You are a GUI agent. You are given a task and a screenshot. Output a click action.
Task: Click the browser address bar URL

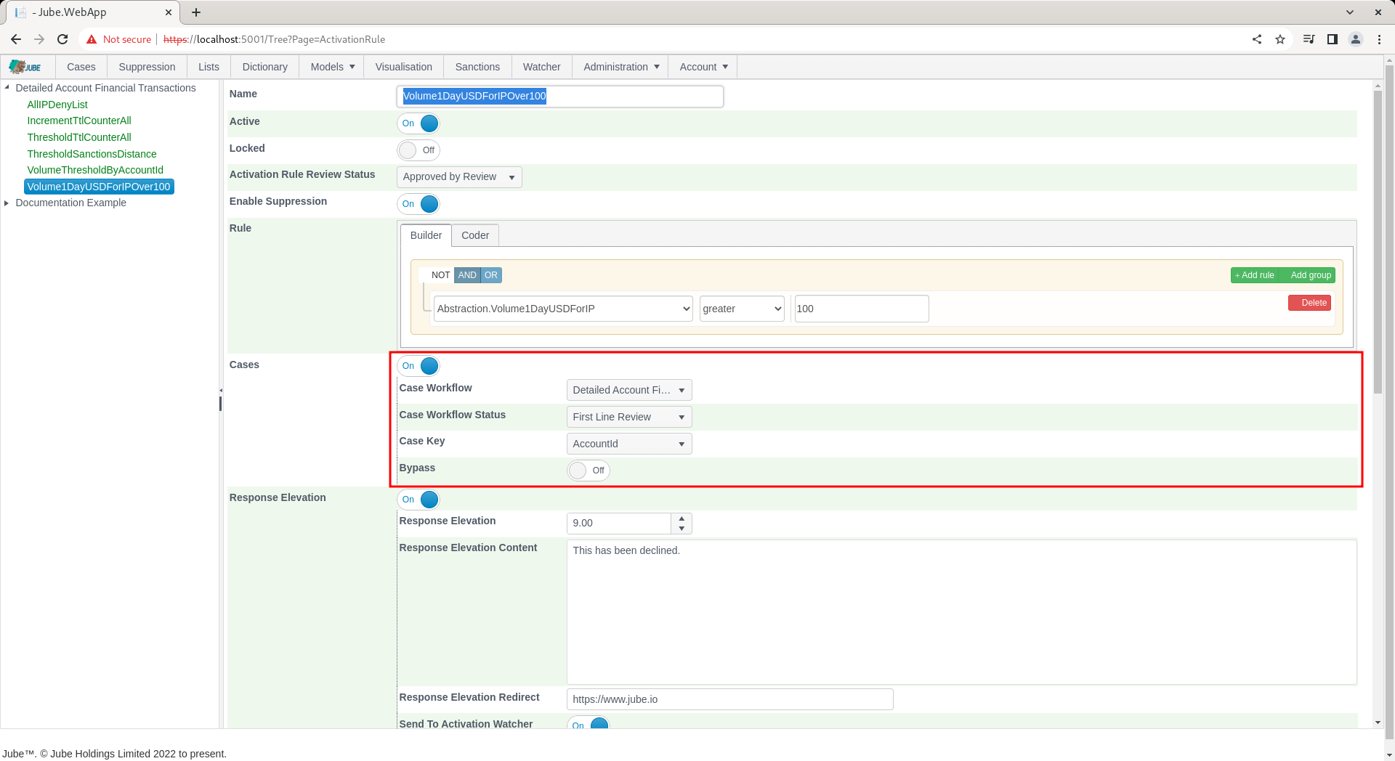274,39
